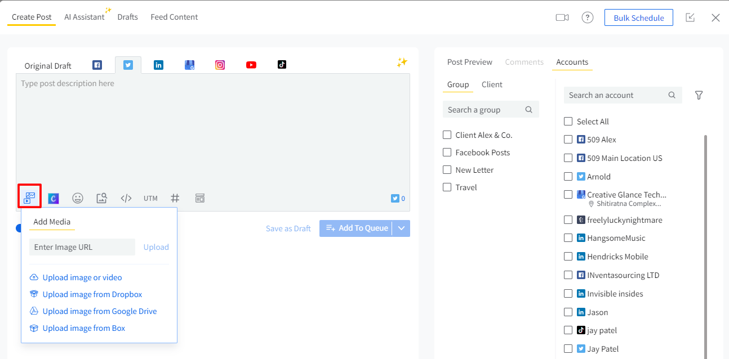729x359 pixels.
Task: Click the embed code icon
Action: click(126, 198)
